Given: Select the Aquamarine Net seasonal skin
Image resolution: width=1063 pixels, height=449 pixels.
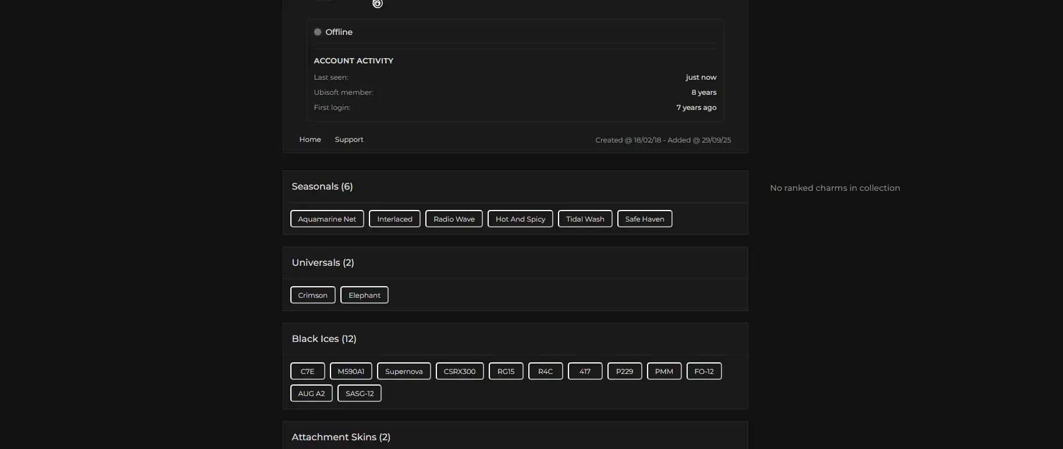Looking at the screenshot, I should tap(327, 219).
